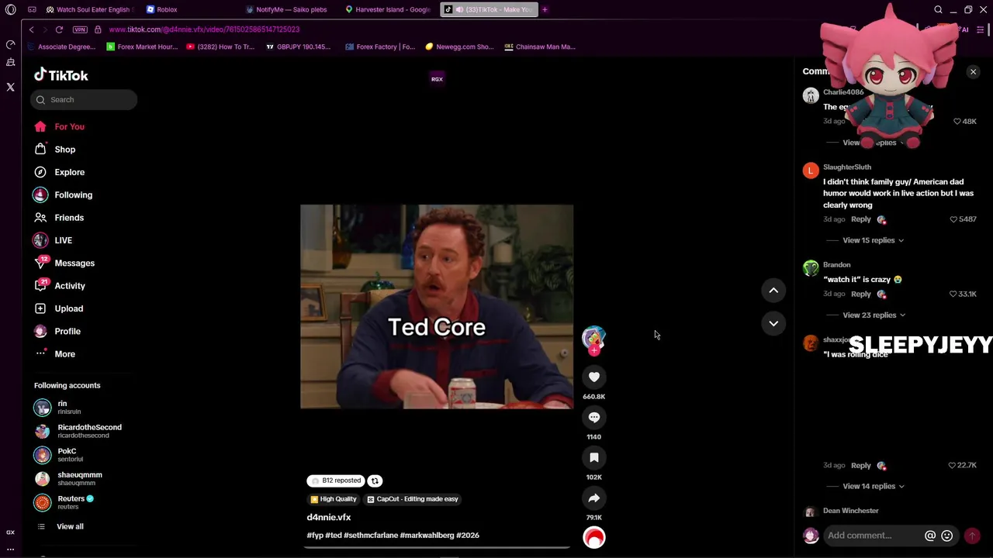Like Charlie4086's comment with 48K likes
The height and width of the screenshot is (558, 993).
tap(957, 122)
